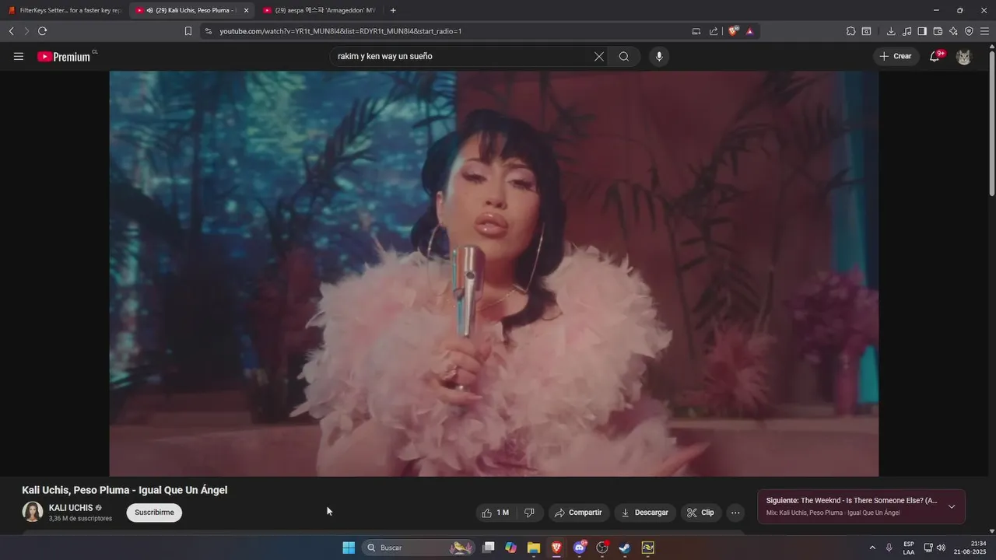996x560 pixels.
Task: Switch to FilterKeys Setter tab
Action: coord(65,10)
